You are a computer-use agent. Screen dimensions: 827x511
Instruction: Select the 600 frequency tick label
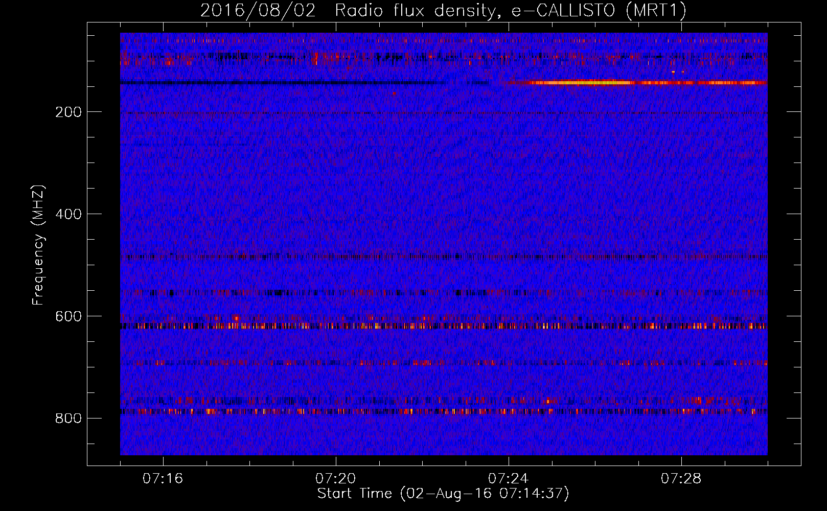coord(68,316)
